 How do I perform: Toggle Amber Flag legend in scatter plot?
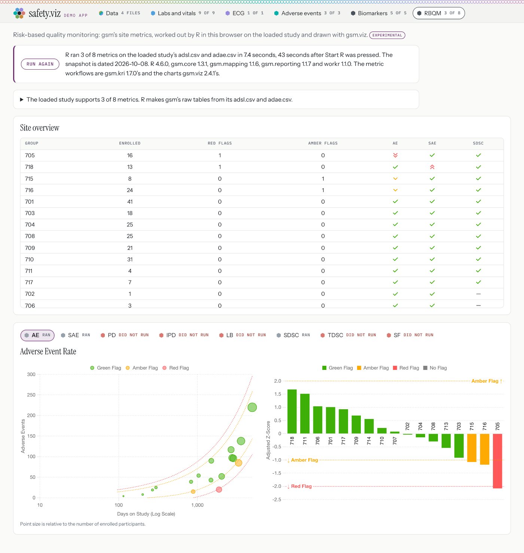tap(141, 368)
